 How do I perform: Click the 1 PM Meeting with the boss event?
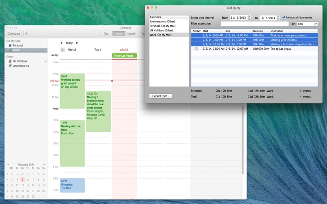[x=72, y=143]
